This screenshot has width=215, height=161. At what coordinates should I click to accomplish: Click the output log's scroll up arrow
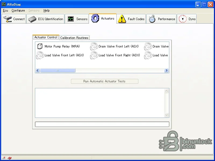coord(166,91)
